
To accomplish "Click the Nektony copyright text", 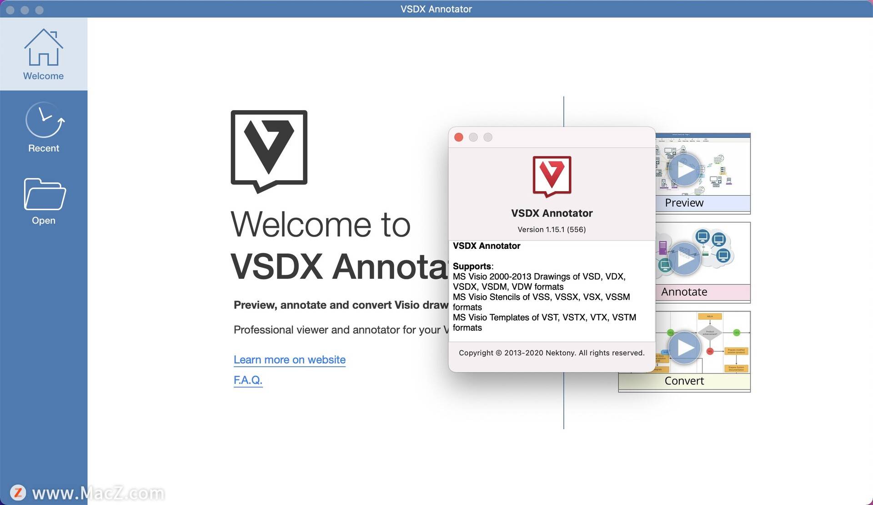I will 551,353.
